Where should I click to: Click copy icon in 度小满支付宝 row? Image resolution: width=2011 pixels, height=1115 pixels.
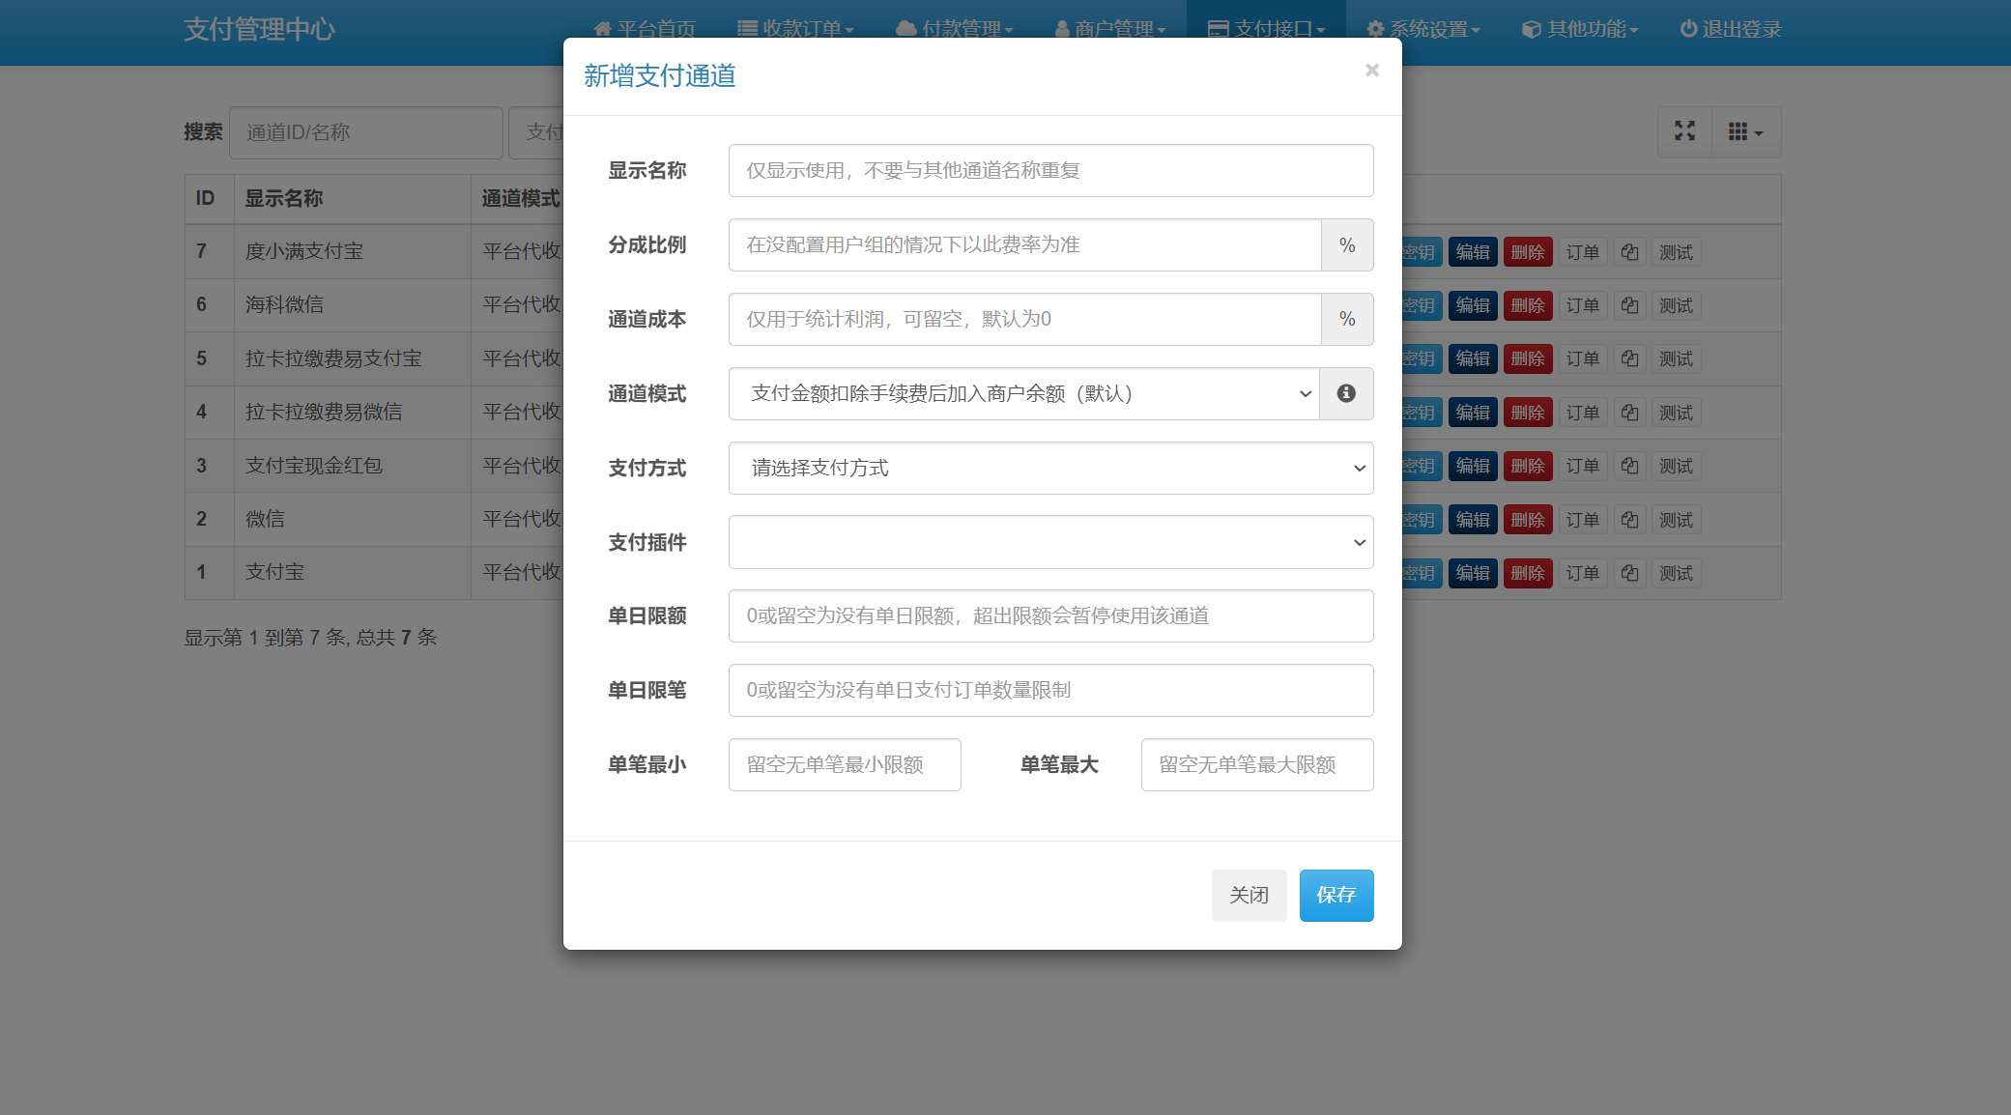(x=1629, y=252)
